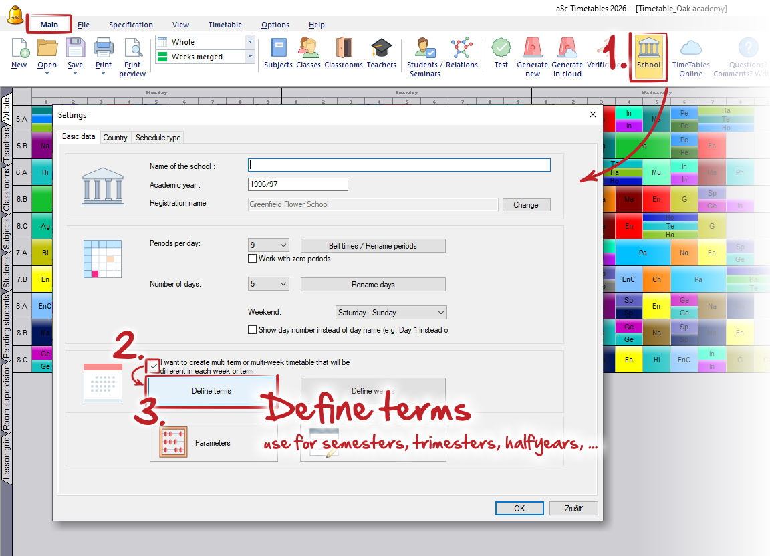Image resolution: width=770 pixels, height=556 pixels.
Task: Click the Name of the school field
Action: tap(399, 165)
